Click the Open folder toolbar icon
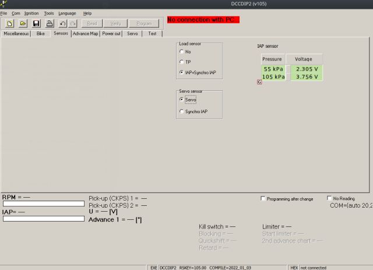Viewport: 373px width, 270px height. tap(23, 23)
